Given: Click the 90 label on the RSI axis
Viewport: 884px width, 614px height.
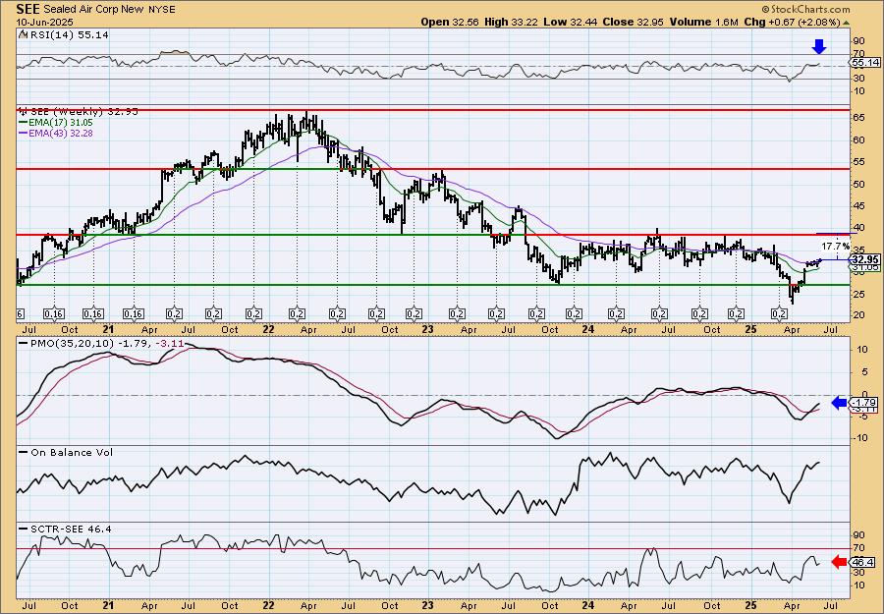Looking at the screenshot, I should pyautogui.click(x=858, y=41).
